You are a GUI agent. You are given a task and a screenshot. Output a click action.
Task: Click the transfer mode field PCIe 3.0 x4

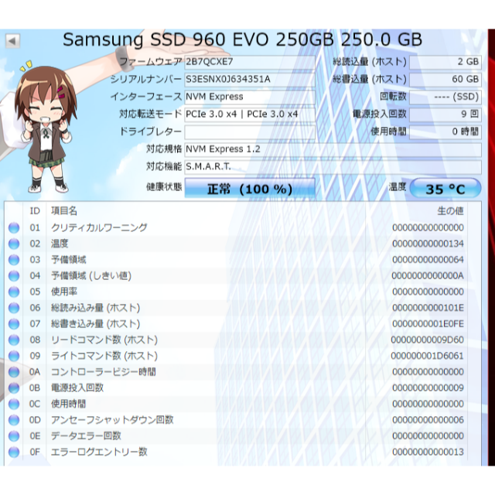pyautogui.click(x=250, y=114)
